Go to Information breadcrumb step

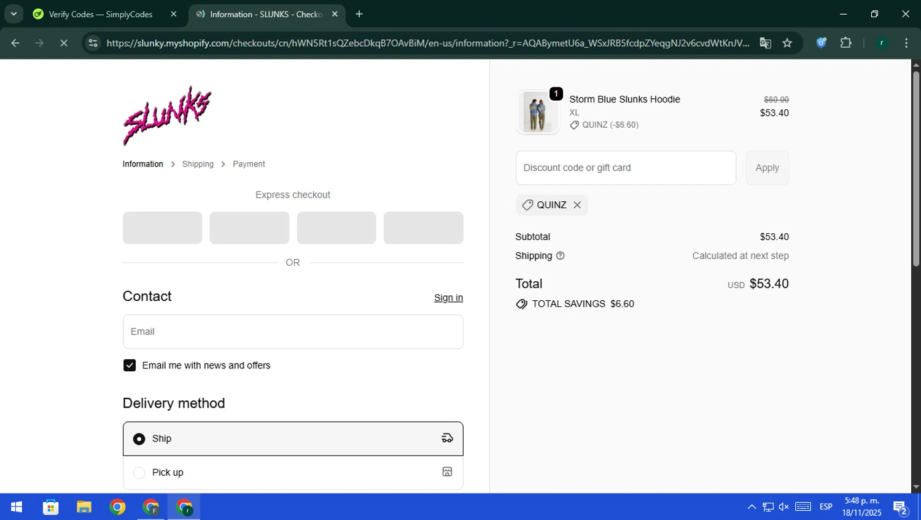pos(142,164)
